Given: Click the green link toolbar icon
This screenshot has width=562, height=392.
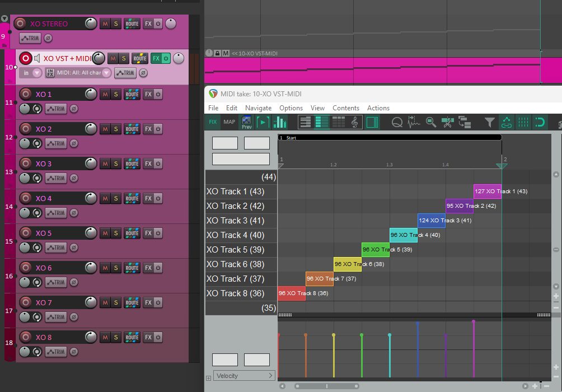Looking at the screenshot, I should 507,122.
